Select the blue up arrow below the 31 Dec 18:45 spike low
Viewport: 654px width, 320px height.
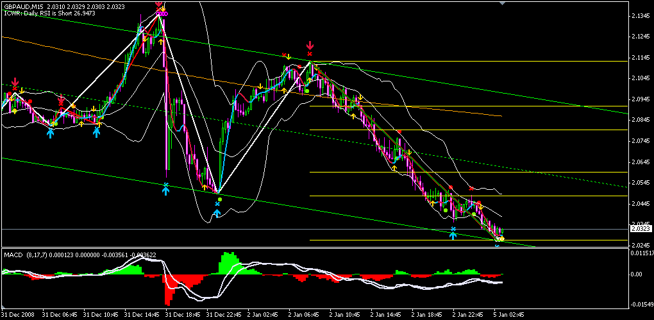tap(165, 189)
